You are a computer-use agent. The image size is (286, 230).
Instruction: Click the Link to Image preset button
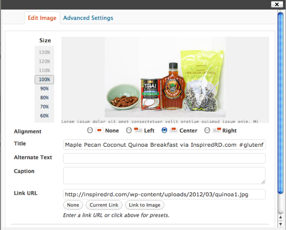145,205
